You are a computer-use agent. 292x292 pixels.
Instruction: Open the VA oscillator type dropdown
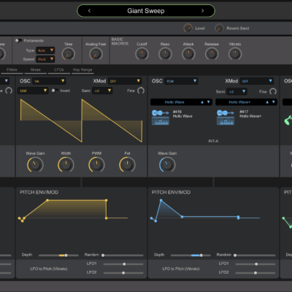pos(49,81)
